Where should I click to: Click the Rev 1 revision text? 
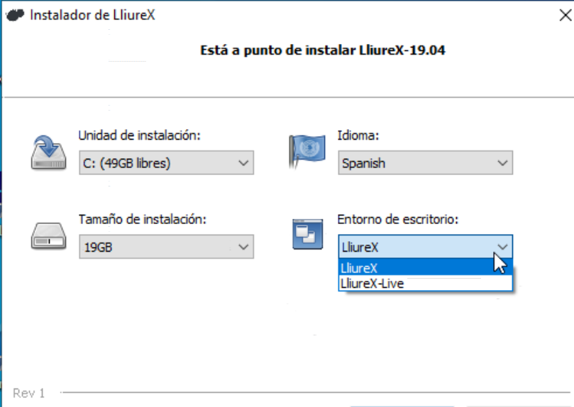[x=28, y=393]
